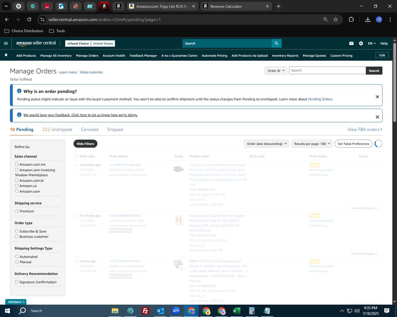Click the Edit favorites bar button
Screen dimensions: 397x317
point(382,55)
